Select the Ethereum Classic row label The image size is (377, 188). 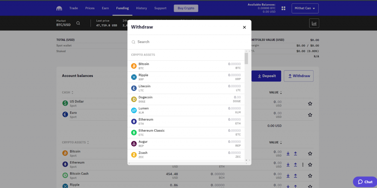151,131
